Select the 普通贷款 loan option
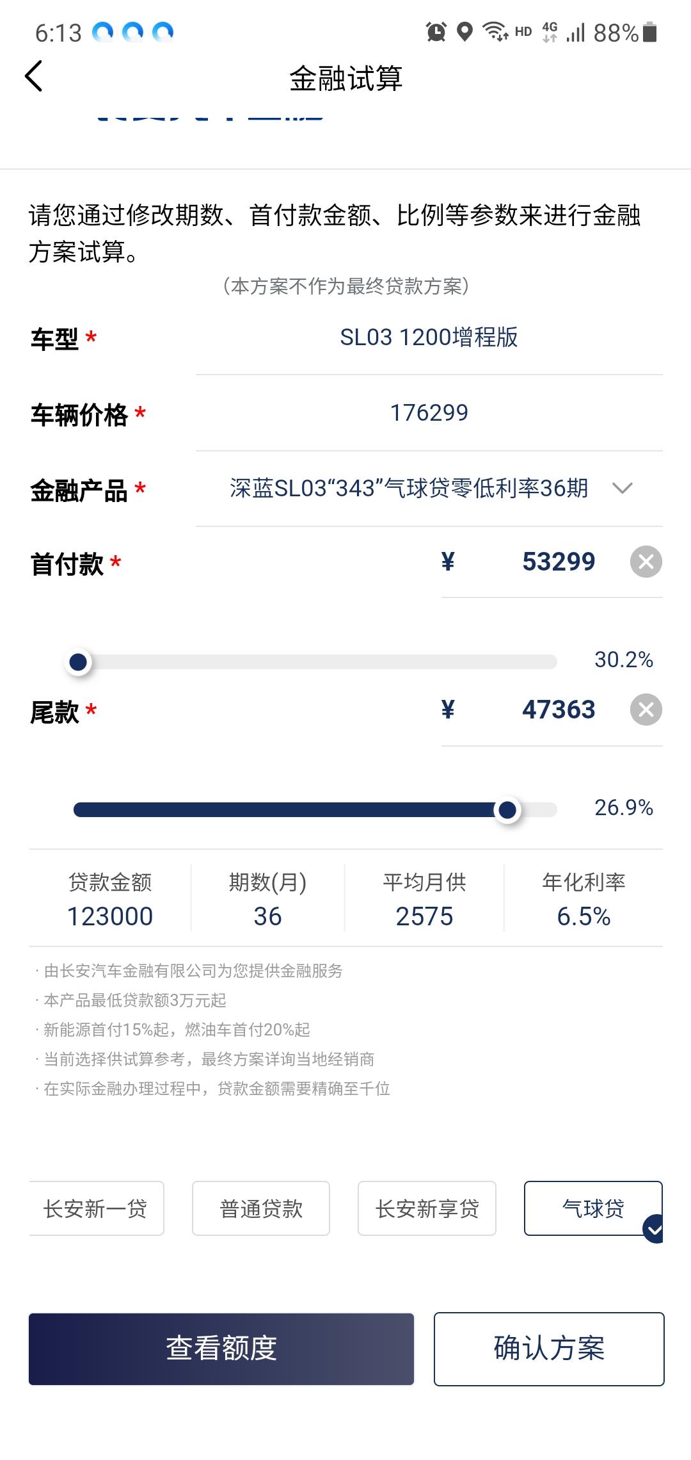691x1460 pixels. tap(261, 1208)
